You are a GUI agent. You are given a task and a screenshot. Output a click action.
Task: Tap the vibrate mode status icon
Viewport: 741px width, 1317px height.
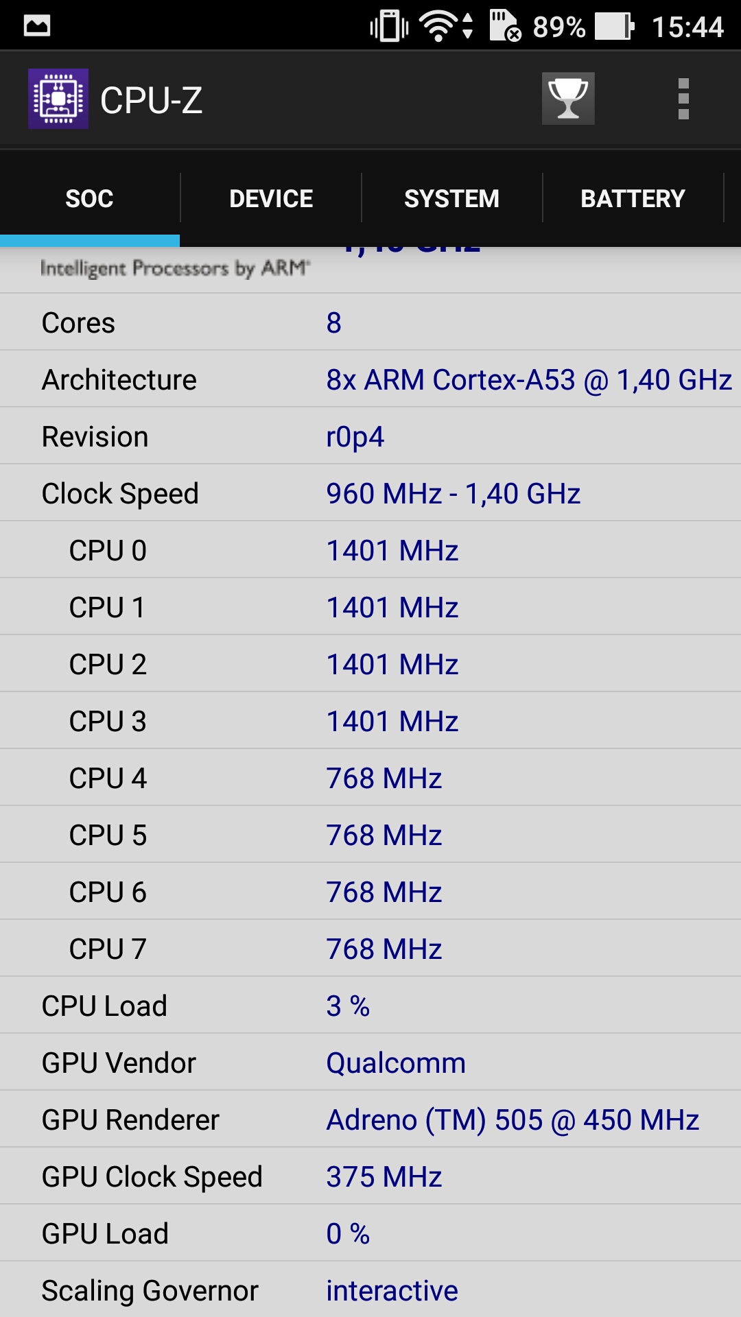(389, 27)
